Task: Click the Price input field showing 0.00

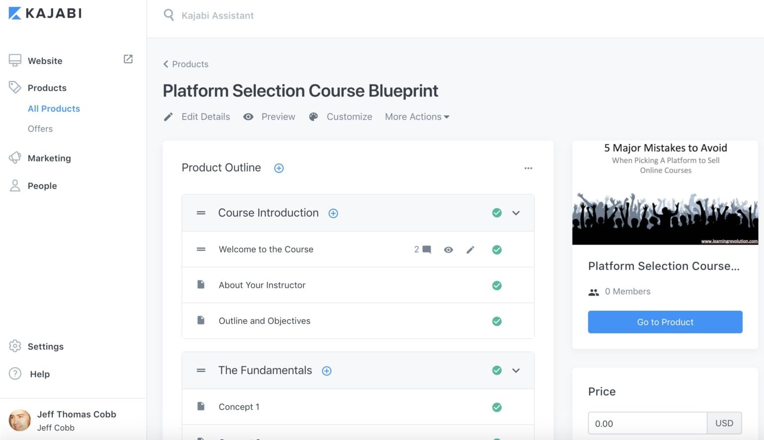Action: [647, 423]
